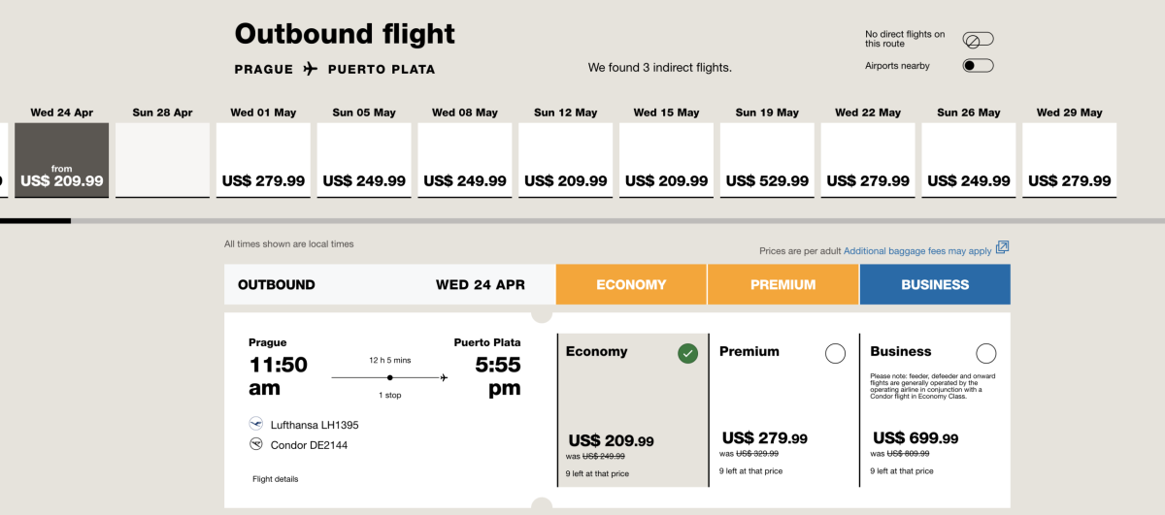The height and width of the screenshot is (515, 1165).
Task: Toggle the Airports nearby switch
Action: 978,66
